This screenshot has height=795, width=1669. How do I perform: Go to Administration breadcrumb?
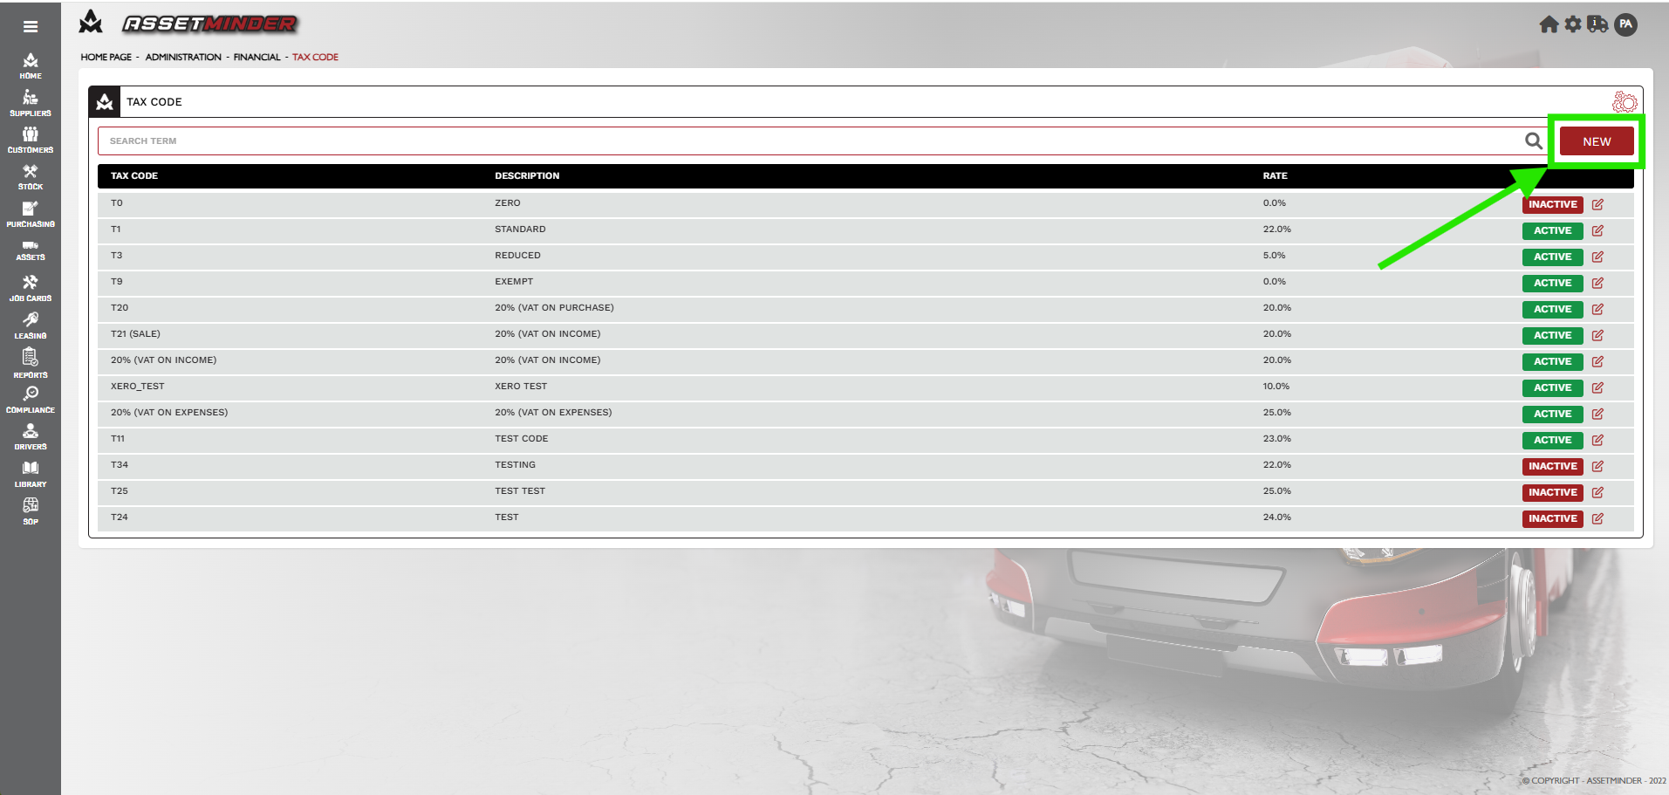point(183,58)
